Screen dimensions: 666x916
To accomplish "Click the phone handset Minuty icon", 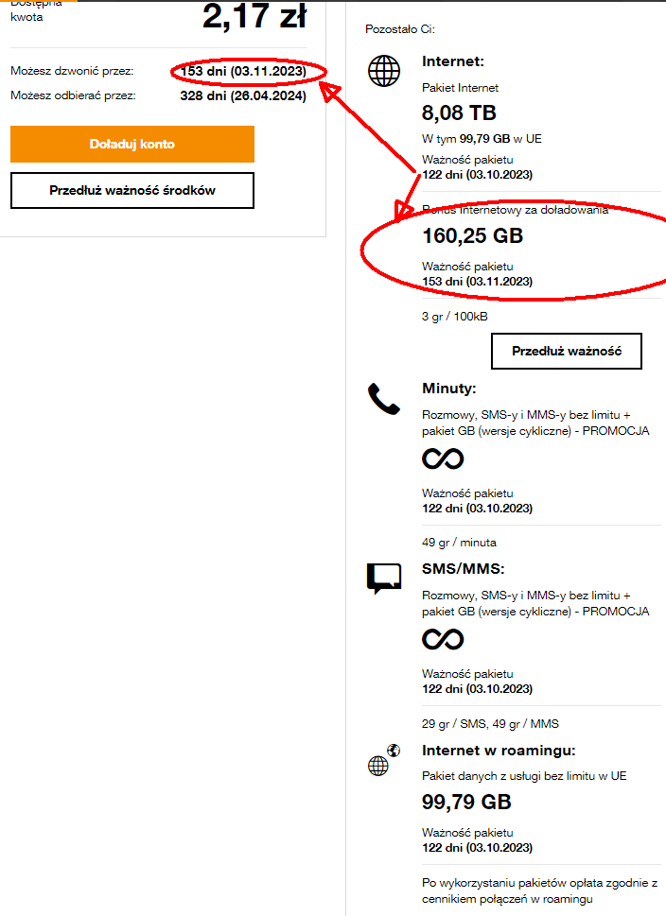I will 384,400.
